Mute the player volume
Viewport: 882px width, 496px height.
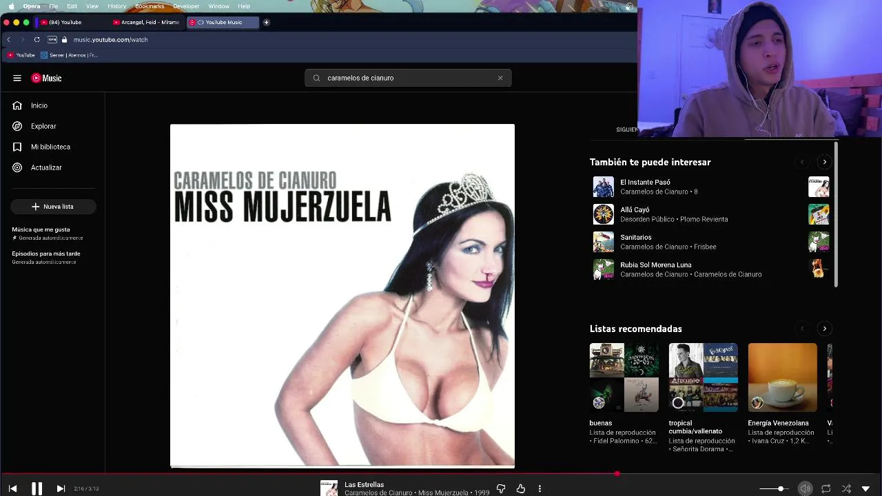click(805, 488)
